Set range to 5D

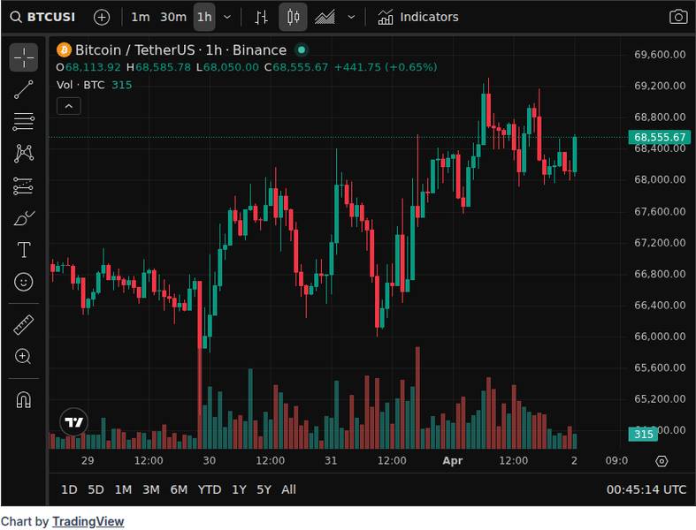point(96,489)
